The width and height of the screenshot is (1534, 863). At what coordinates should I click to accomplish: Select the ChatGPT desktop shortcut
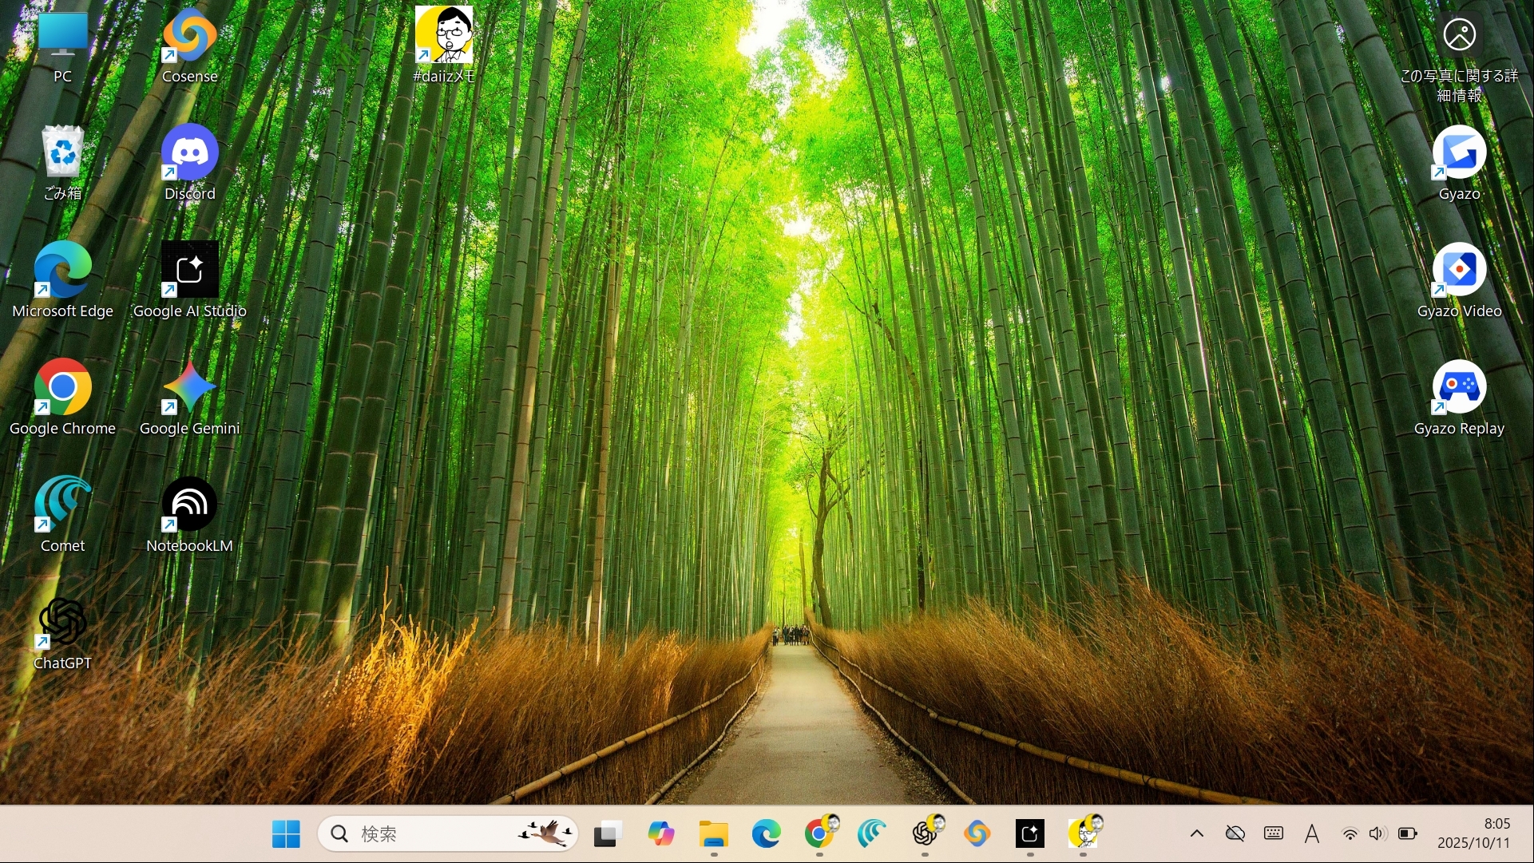click(62, 623)
